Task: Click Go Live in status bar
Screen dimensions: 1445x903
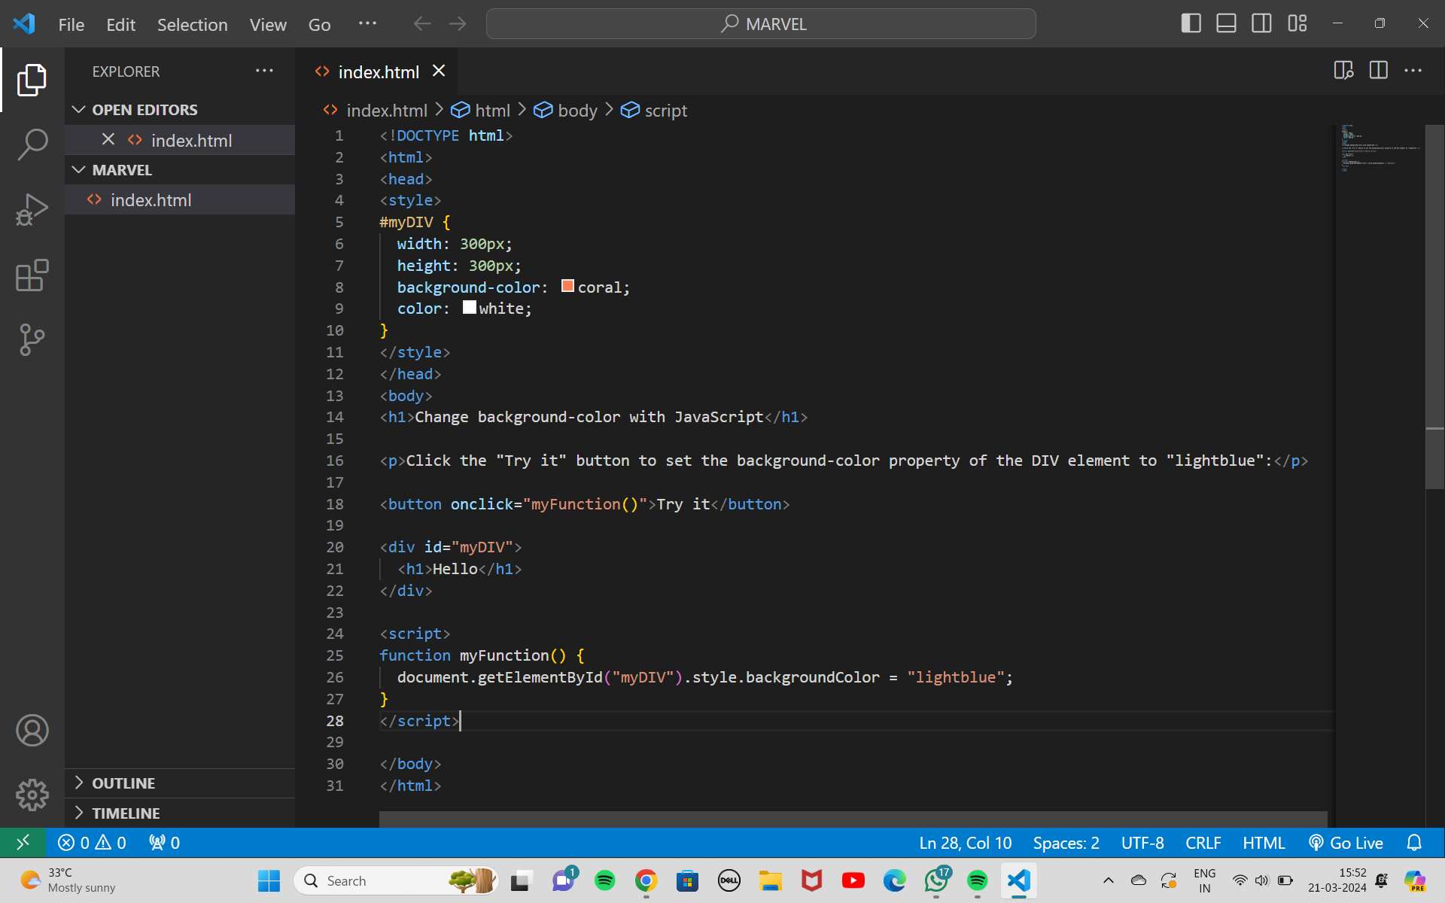Action: click(1346, 843)
